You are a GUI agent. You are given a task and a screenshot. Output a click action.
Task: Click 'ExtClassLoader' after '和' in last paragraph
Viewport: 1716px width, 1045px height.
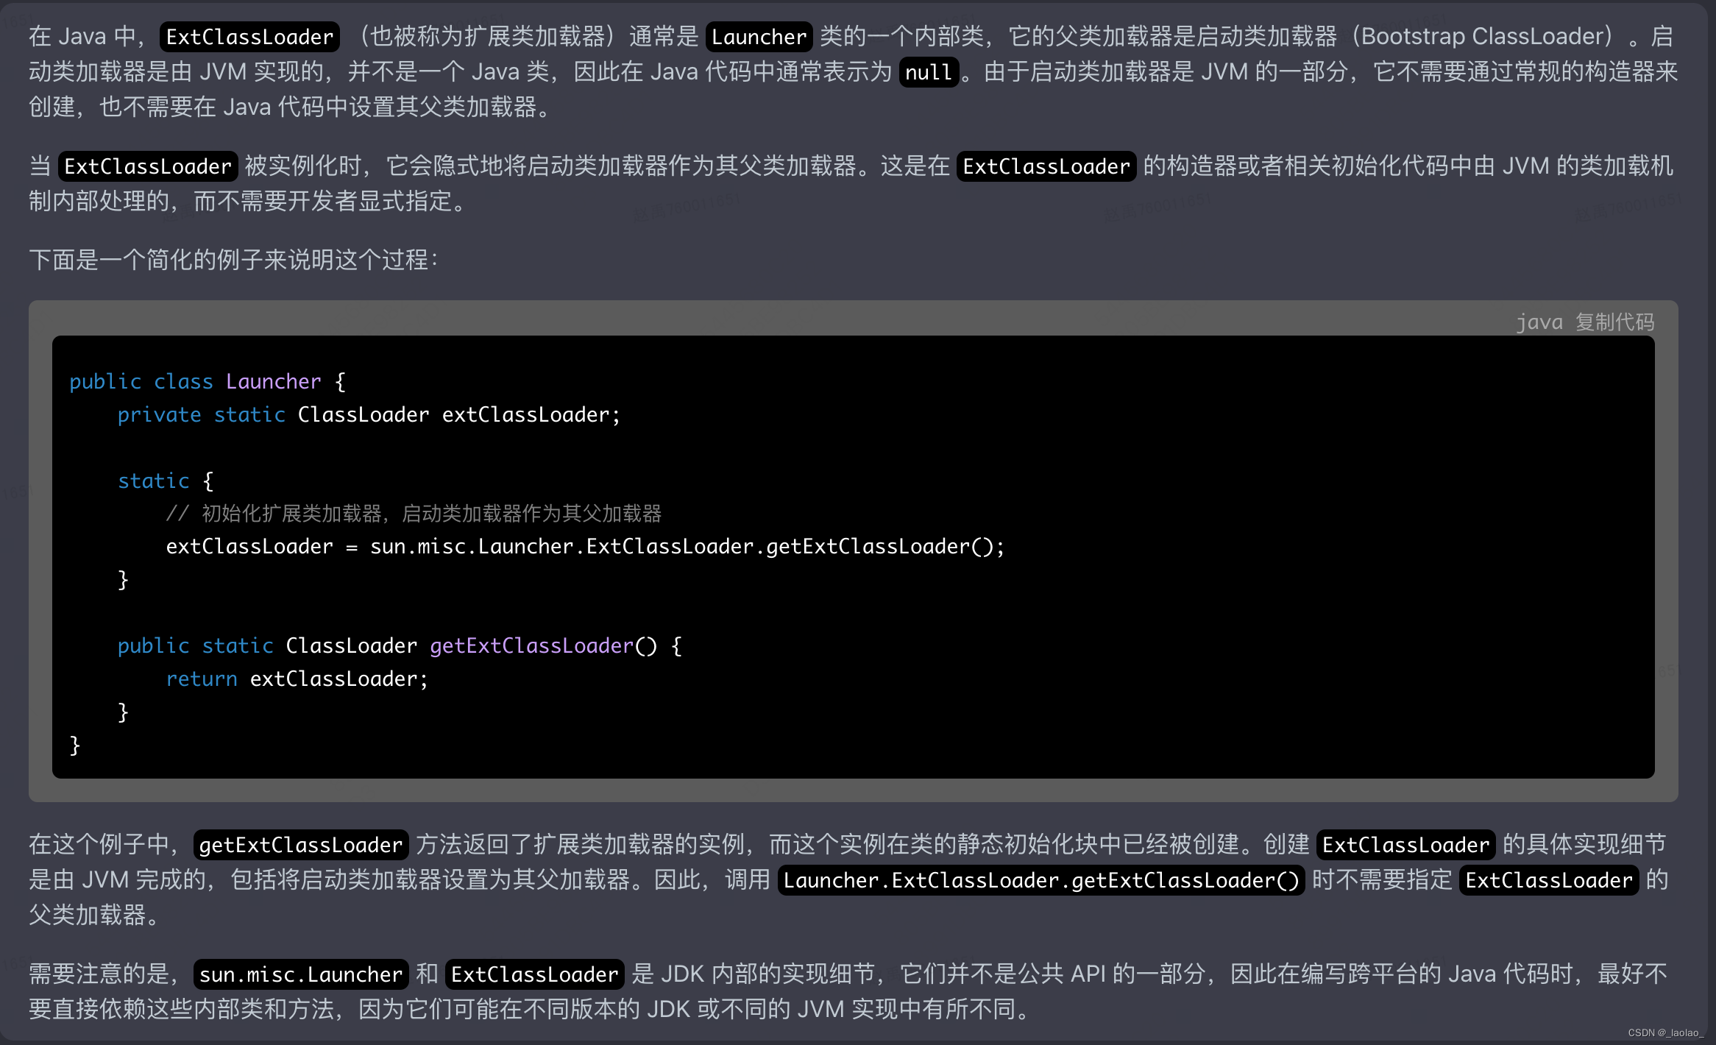[x=535, y=974]
